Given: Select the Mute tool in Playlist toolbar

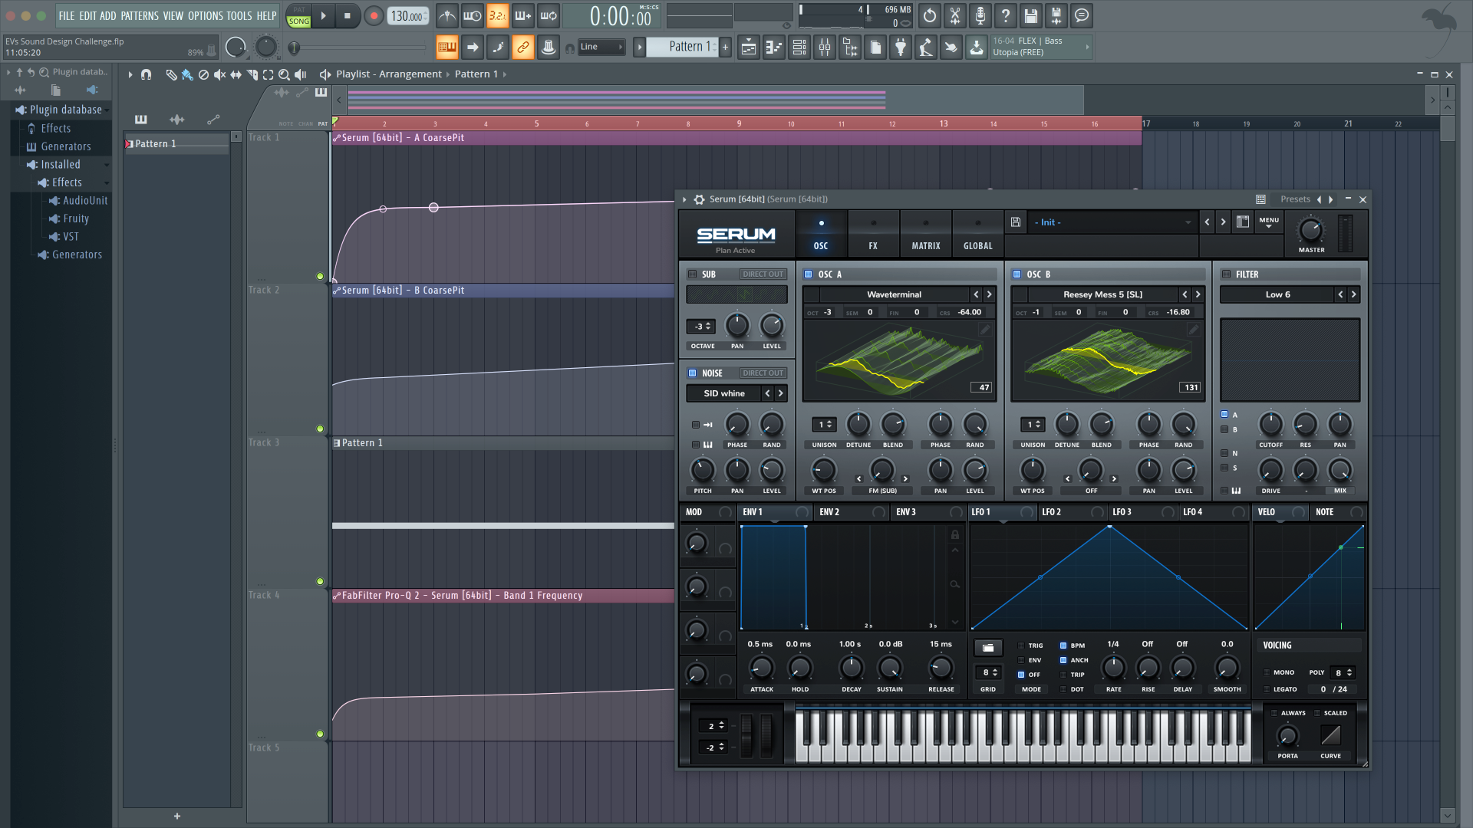Looking at the screenshot, I should click(x=219, y=74).
